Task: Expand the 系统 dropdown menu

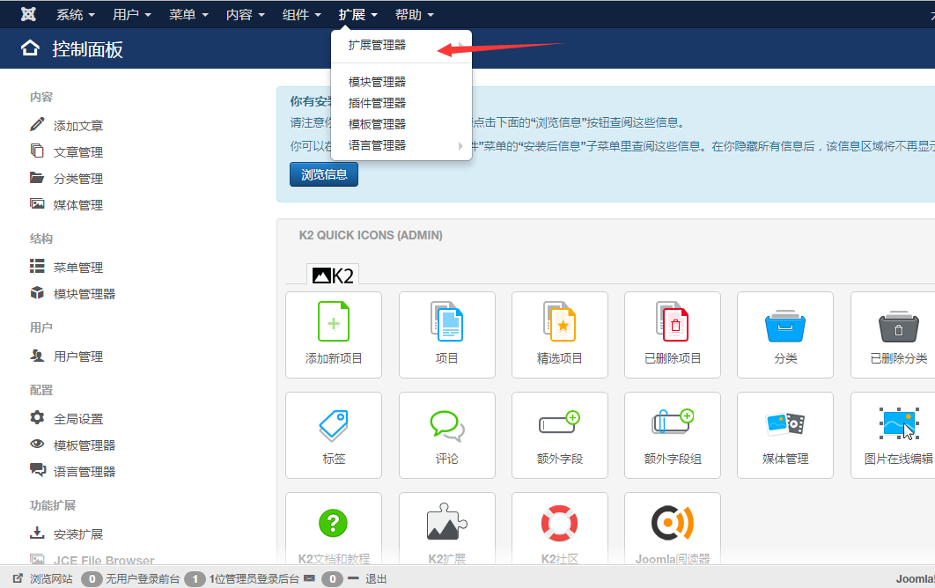Action: pyautogui.click(x=76, y=15)
